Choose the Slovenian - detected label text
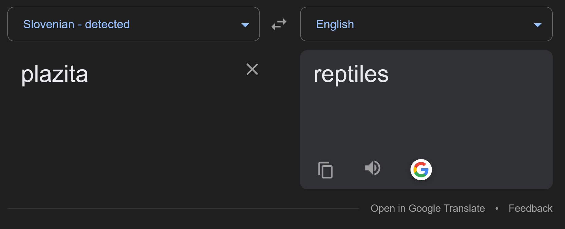 coord(76,24)
